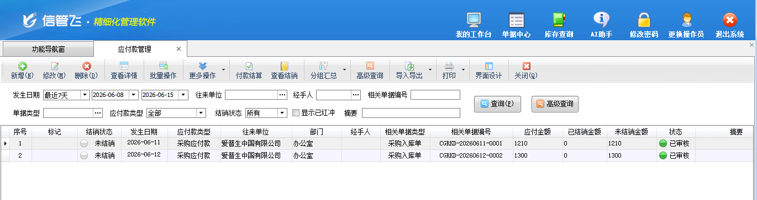Screen dimensions: 757x200
Task: Click the 往来单位 input field
Action: pyautogui.click(x=251, y=95)
